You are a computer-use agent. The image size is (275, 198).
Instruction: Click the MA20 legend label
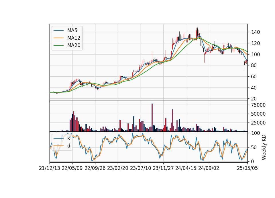click(74, 45)
